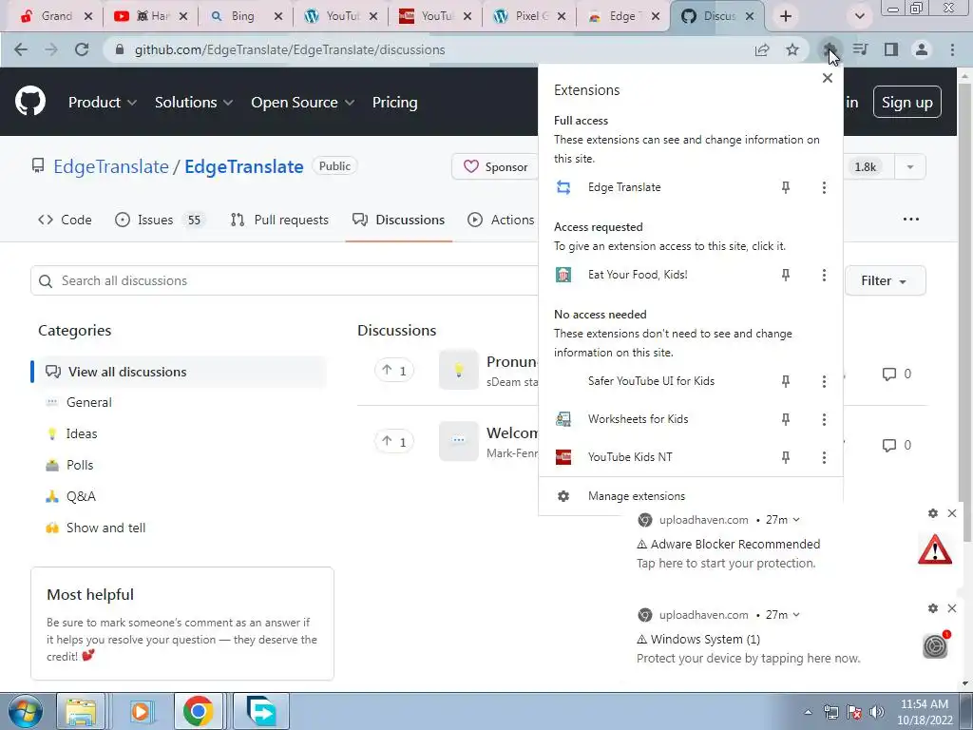Screen dimensions: 973x730
Task: Pin the YouTube Kids NT extension
Action: pyautogui.click(x=786, y=457)
